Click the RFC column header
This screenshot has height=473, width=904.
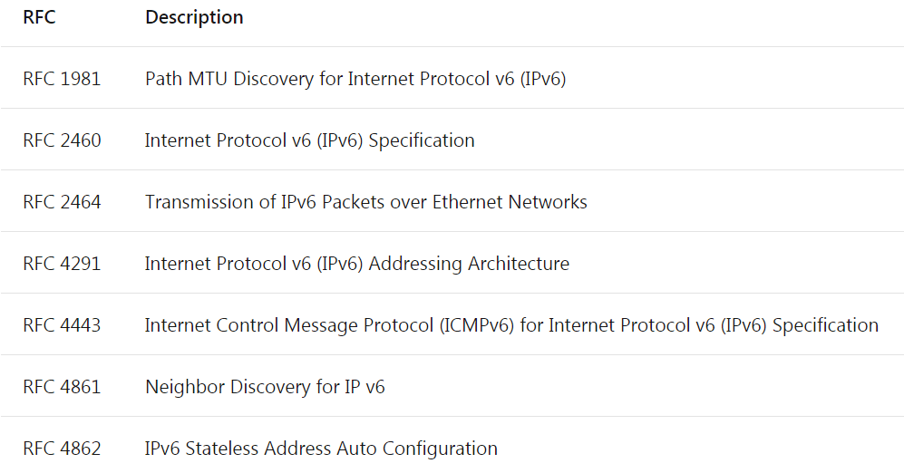coord(39,17)
